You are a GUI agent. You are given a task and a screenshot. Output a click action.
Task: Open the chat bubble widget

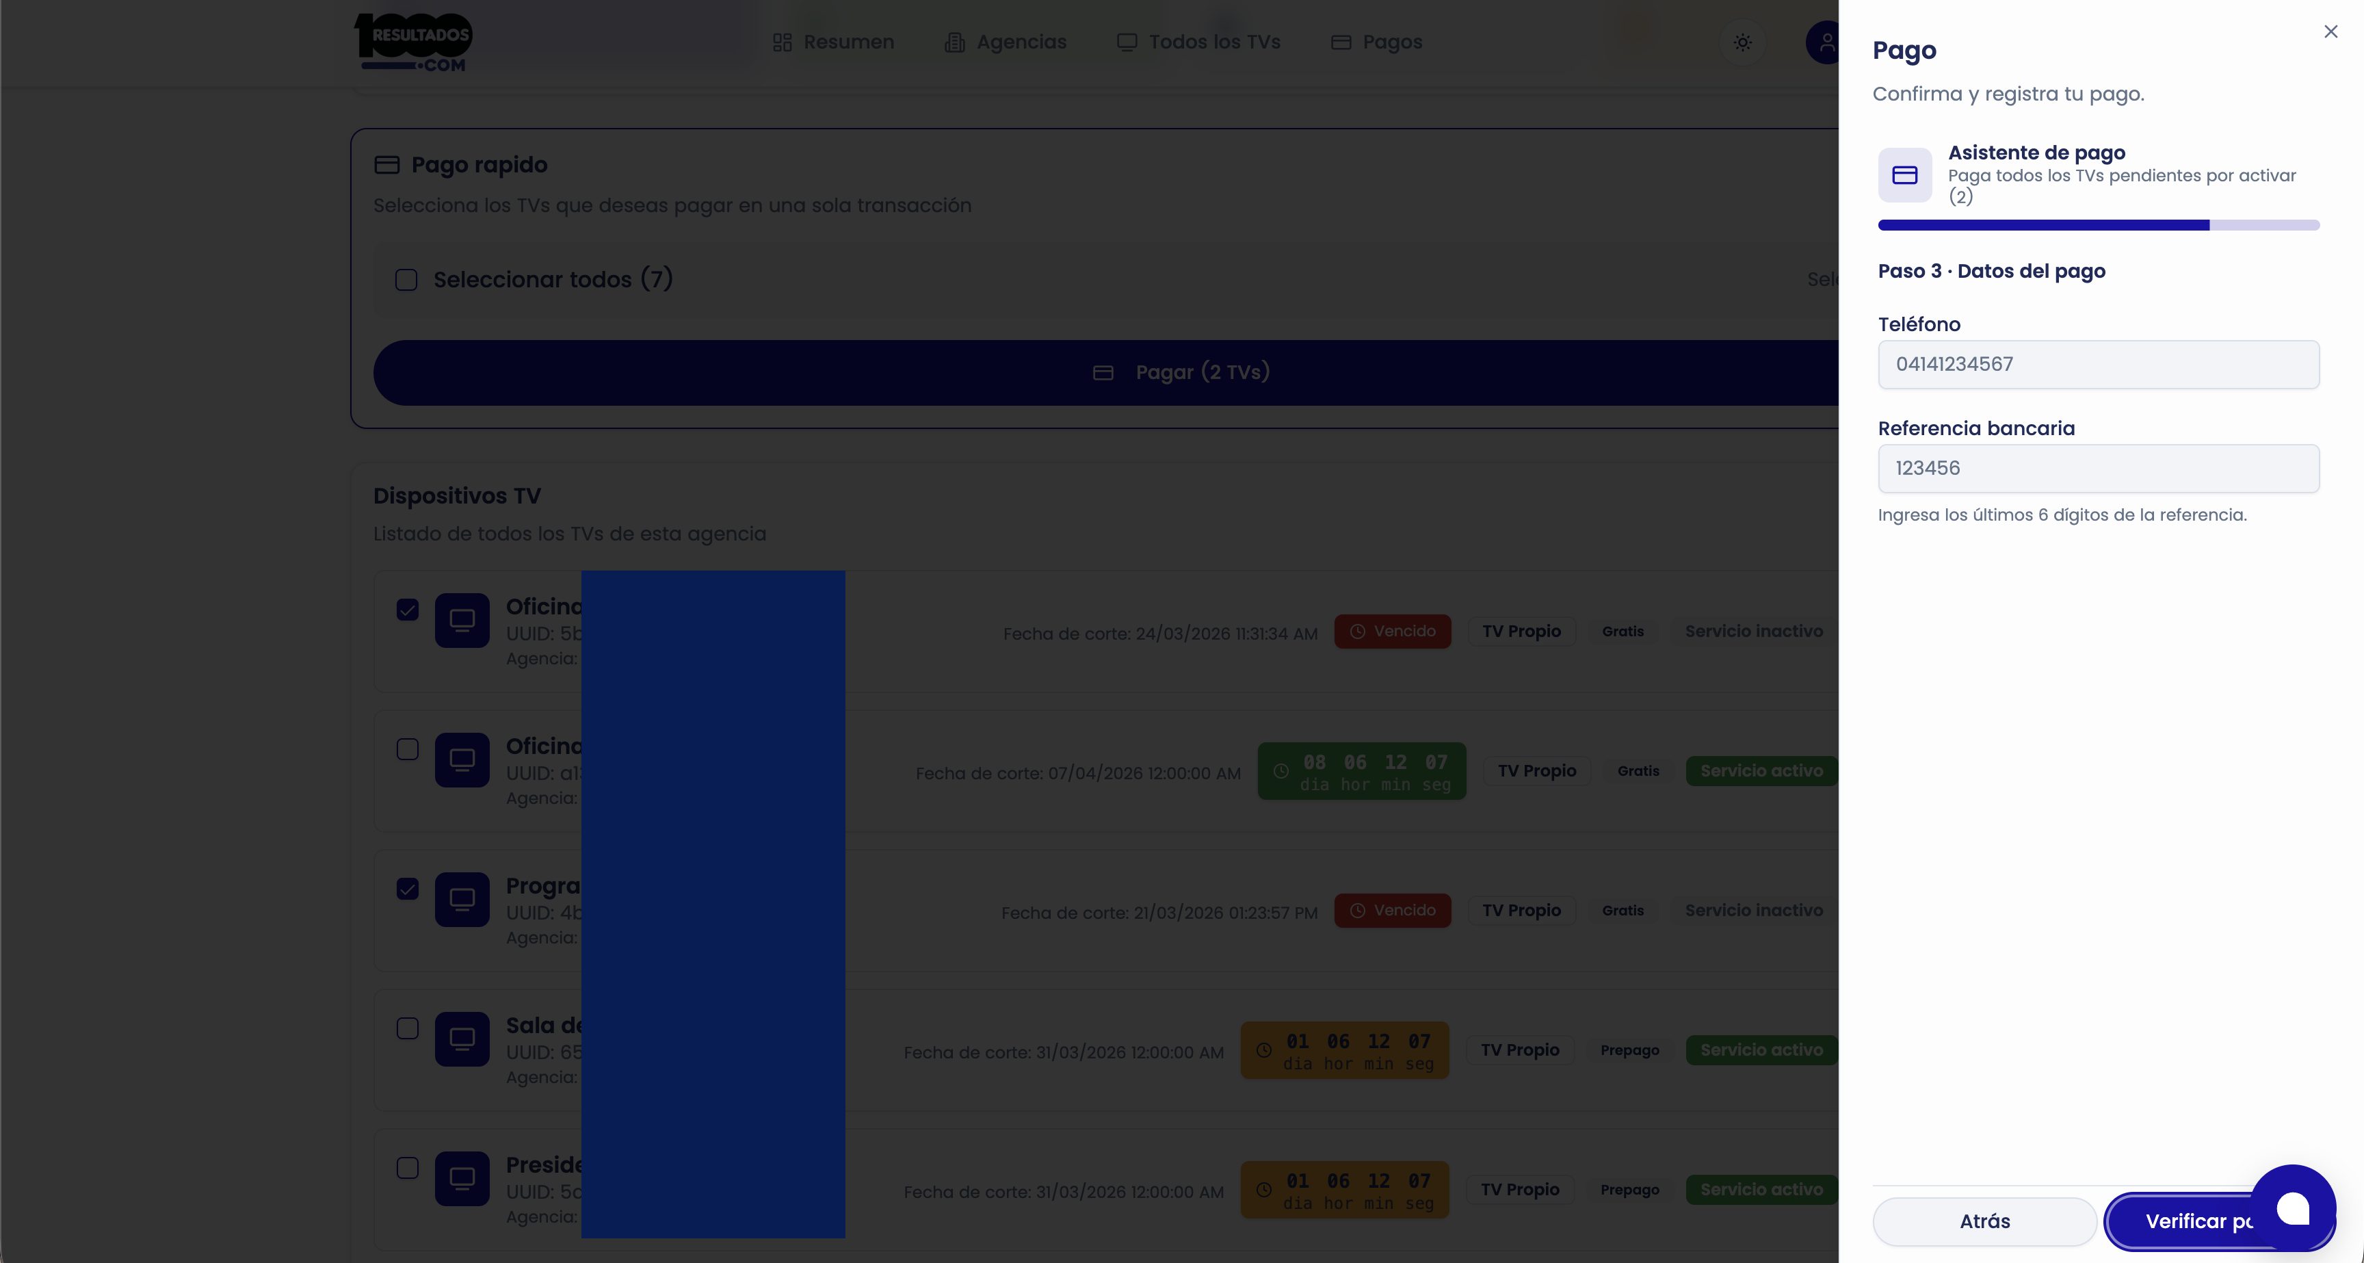[x=2291, y=1208]
